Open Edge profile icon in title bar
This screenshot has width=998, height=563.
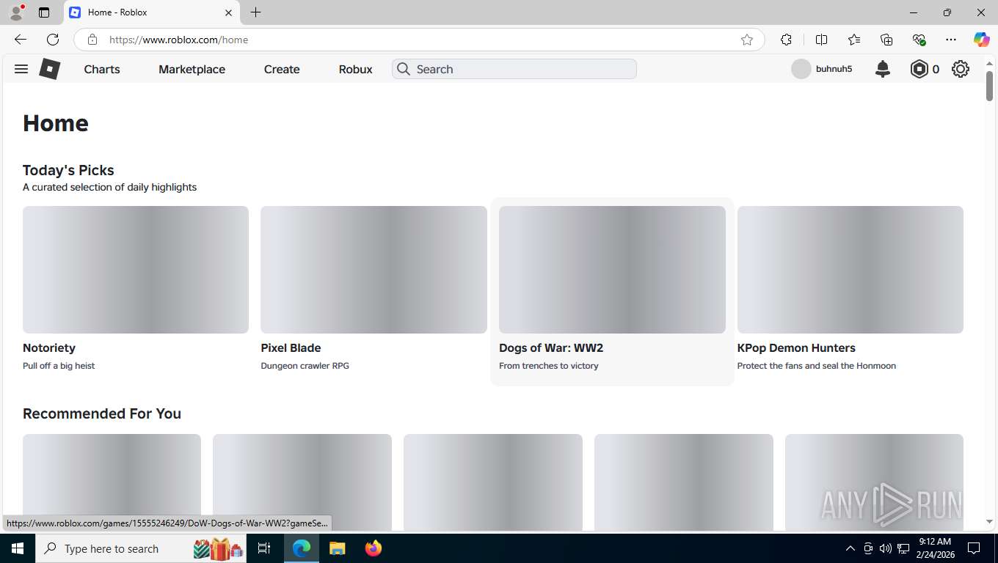[16, 12]
